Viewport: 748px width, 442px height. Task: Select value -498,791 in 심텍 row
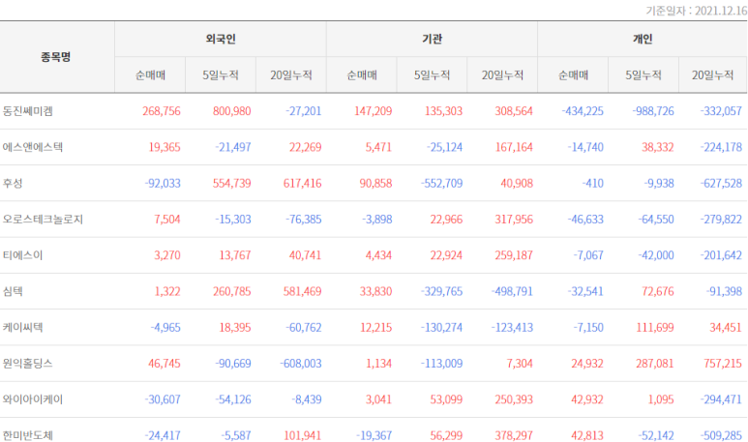click(x=512, y=291)
